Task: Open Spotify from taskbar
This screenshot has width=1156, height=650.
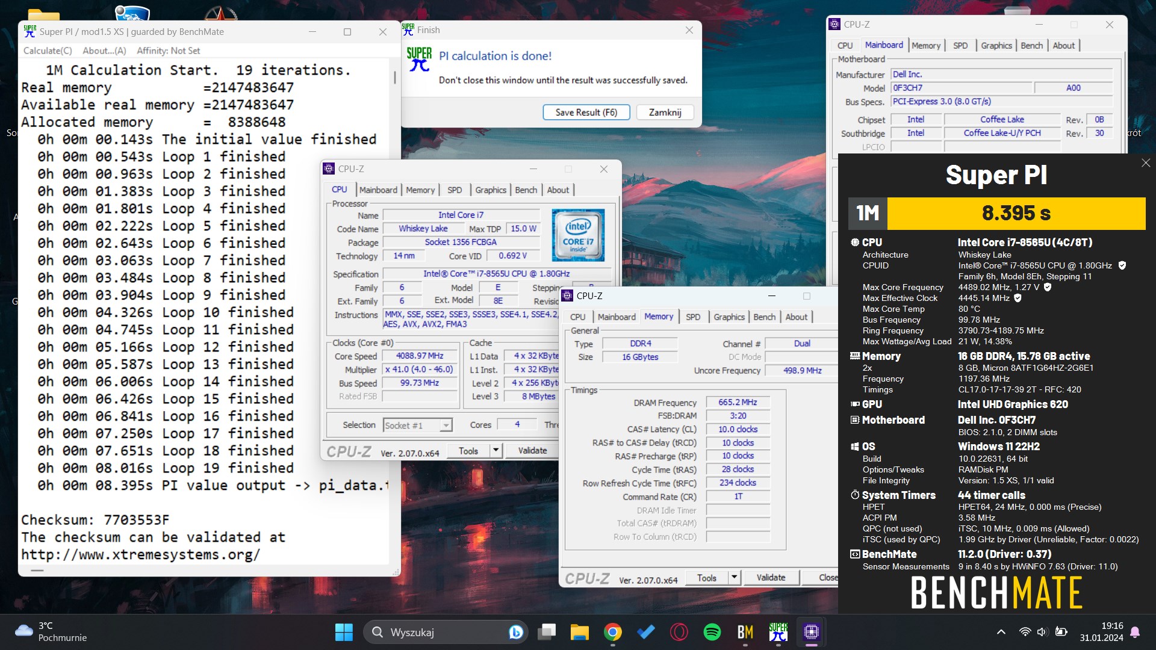Action: [x=712, y=632]
